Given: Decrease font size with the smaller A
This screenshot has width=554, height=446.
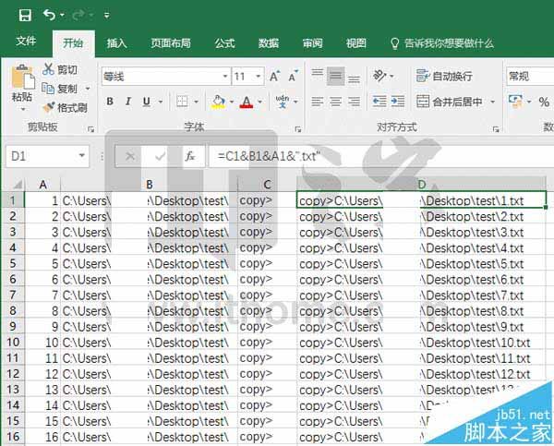Looking at the screenshot, I should tap(293, 76).
